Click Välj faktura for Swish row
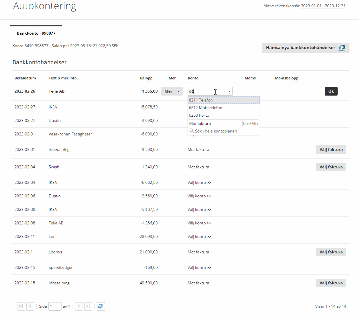Image resolution: width=359 pixels, height=318 pixels. tap(331, 167)
